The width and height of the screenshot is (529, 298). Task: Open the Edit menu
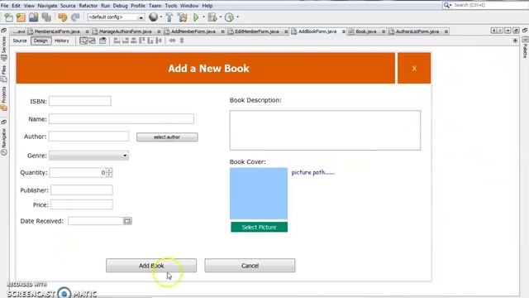click(x=16, y=6)
